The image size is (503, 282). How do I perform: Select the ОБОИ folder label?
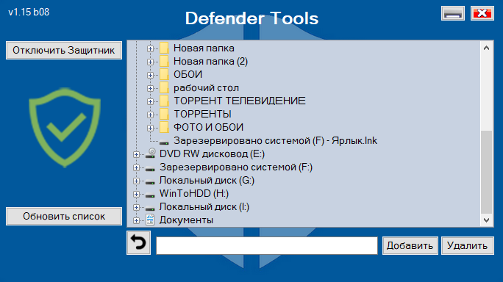188,74
